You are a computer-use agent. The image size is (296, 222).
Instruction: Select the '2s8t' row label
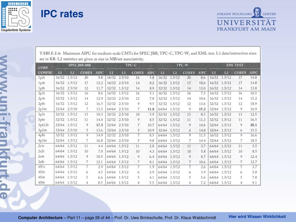41,162
